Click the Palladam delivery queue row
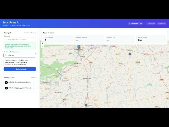 (x=20, y=88)
